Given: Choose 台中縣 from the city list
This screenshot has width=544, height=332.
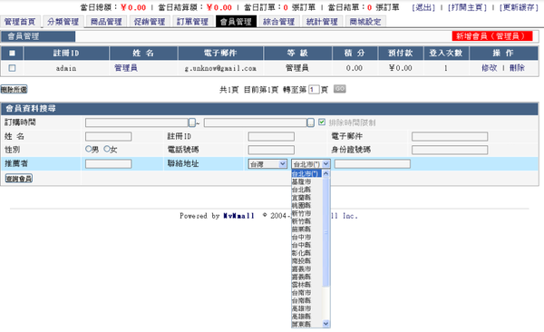Looking at the screenshot, I should pyautogui.click(x=301, y=245).
